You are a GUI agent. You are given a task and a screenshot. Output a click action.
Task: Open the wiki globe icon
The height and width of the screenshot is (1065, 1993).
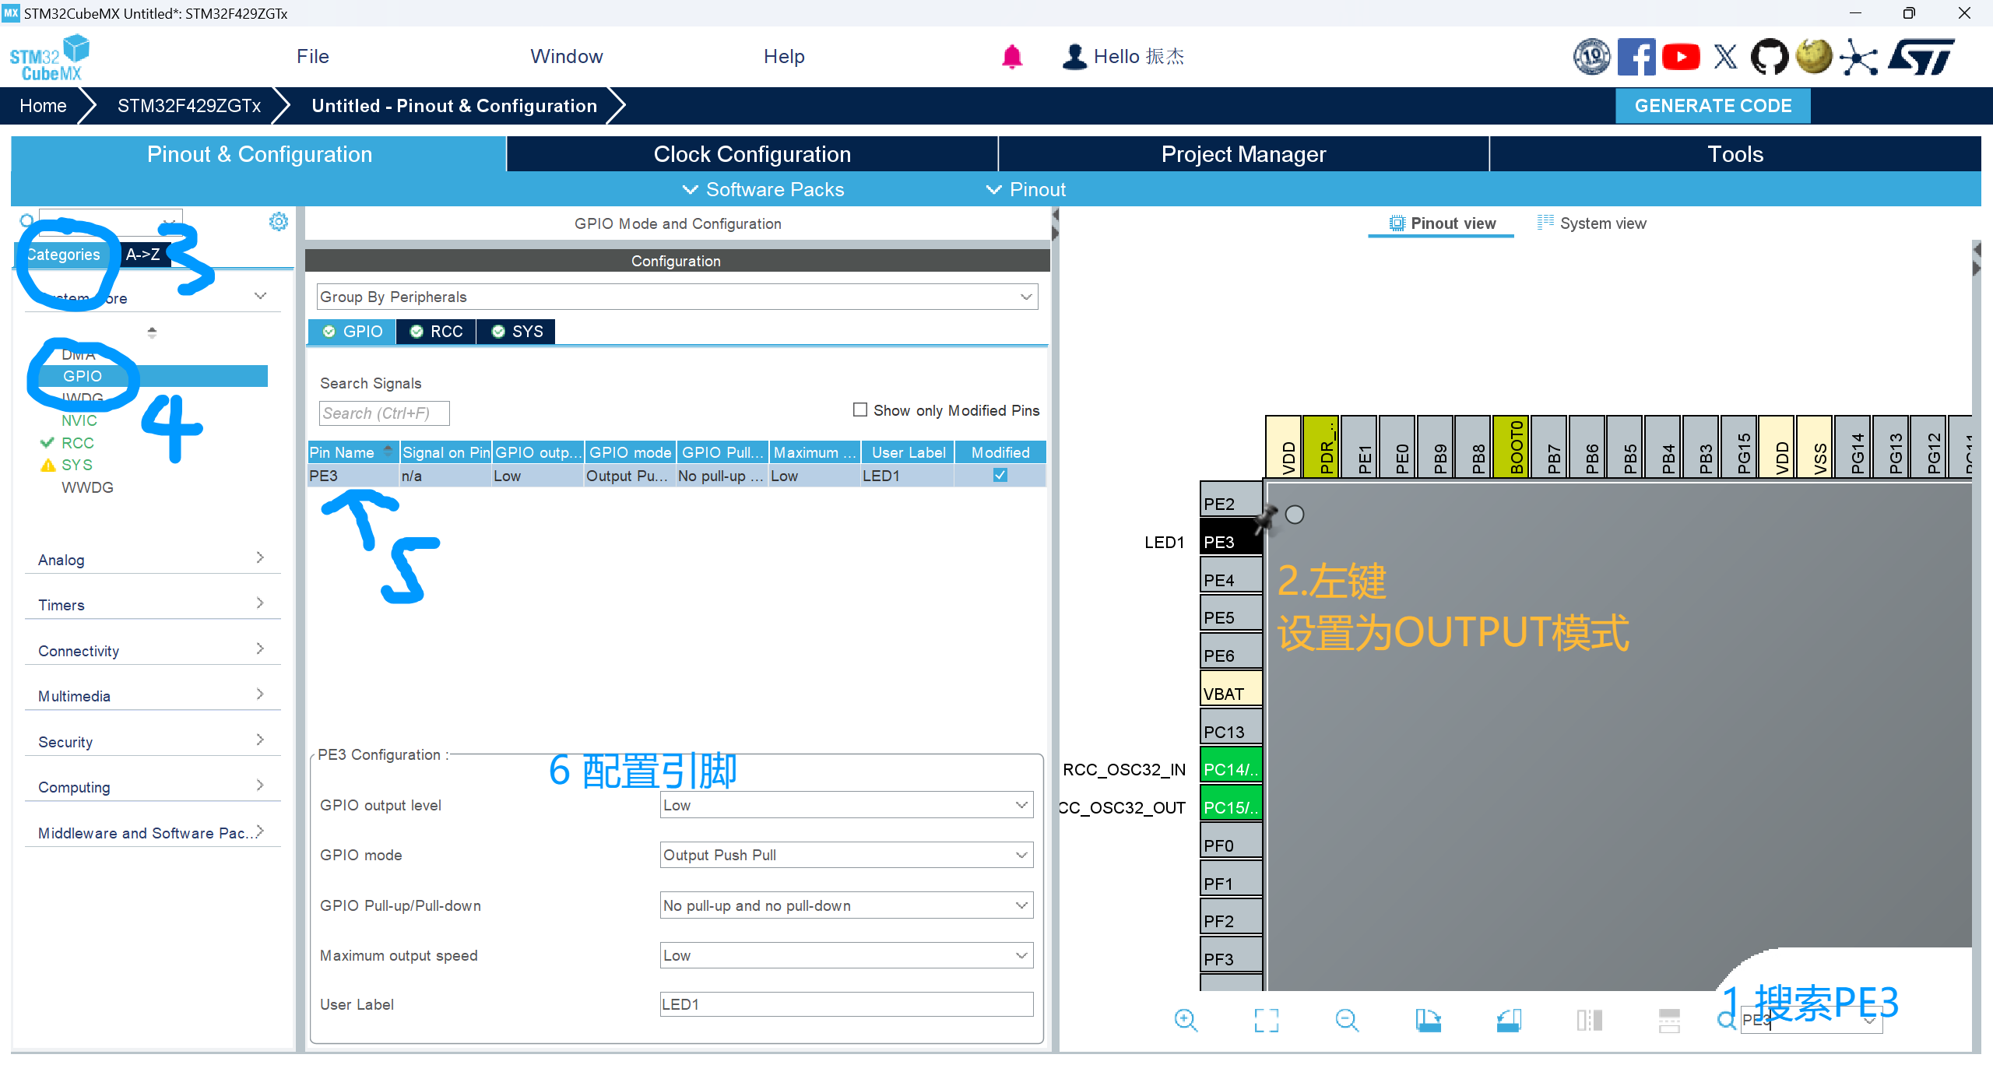tap(1814, 57)
